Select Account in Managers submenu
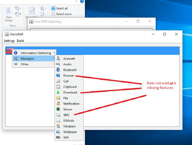 (x=69, y=59)
